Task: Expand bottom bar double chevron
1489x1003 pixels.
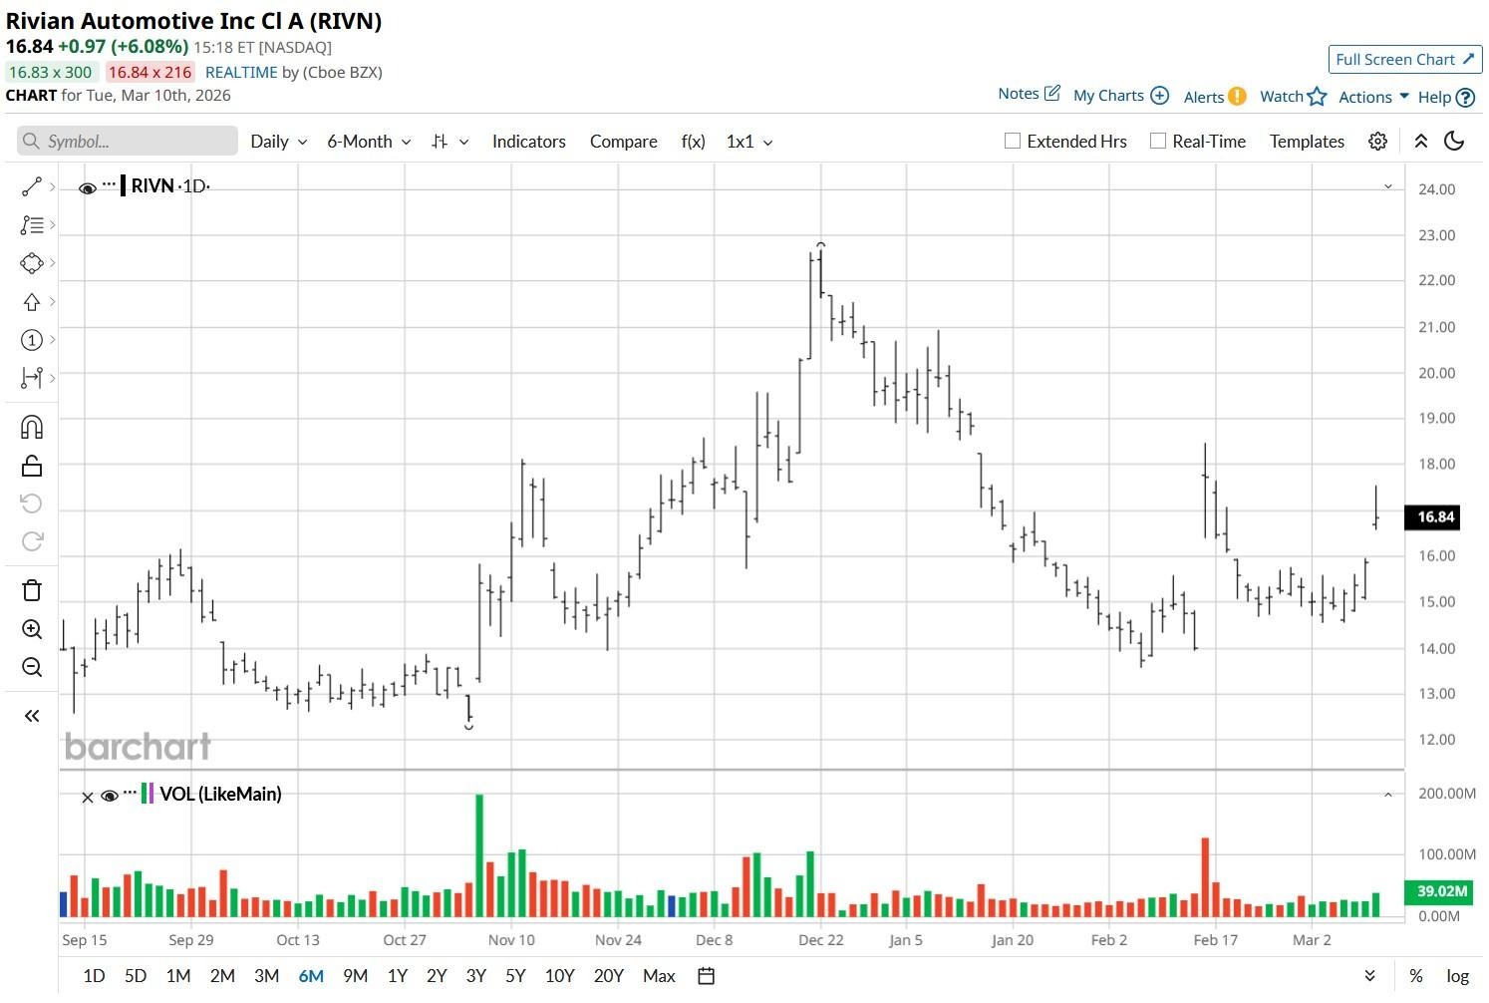Action: [x=1370, y=976]
